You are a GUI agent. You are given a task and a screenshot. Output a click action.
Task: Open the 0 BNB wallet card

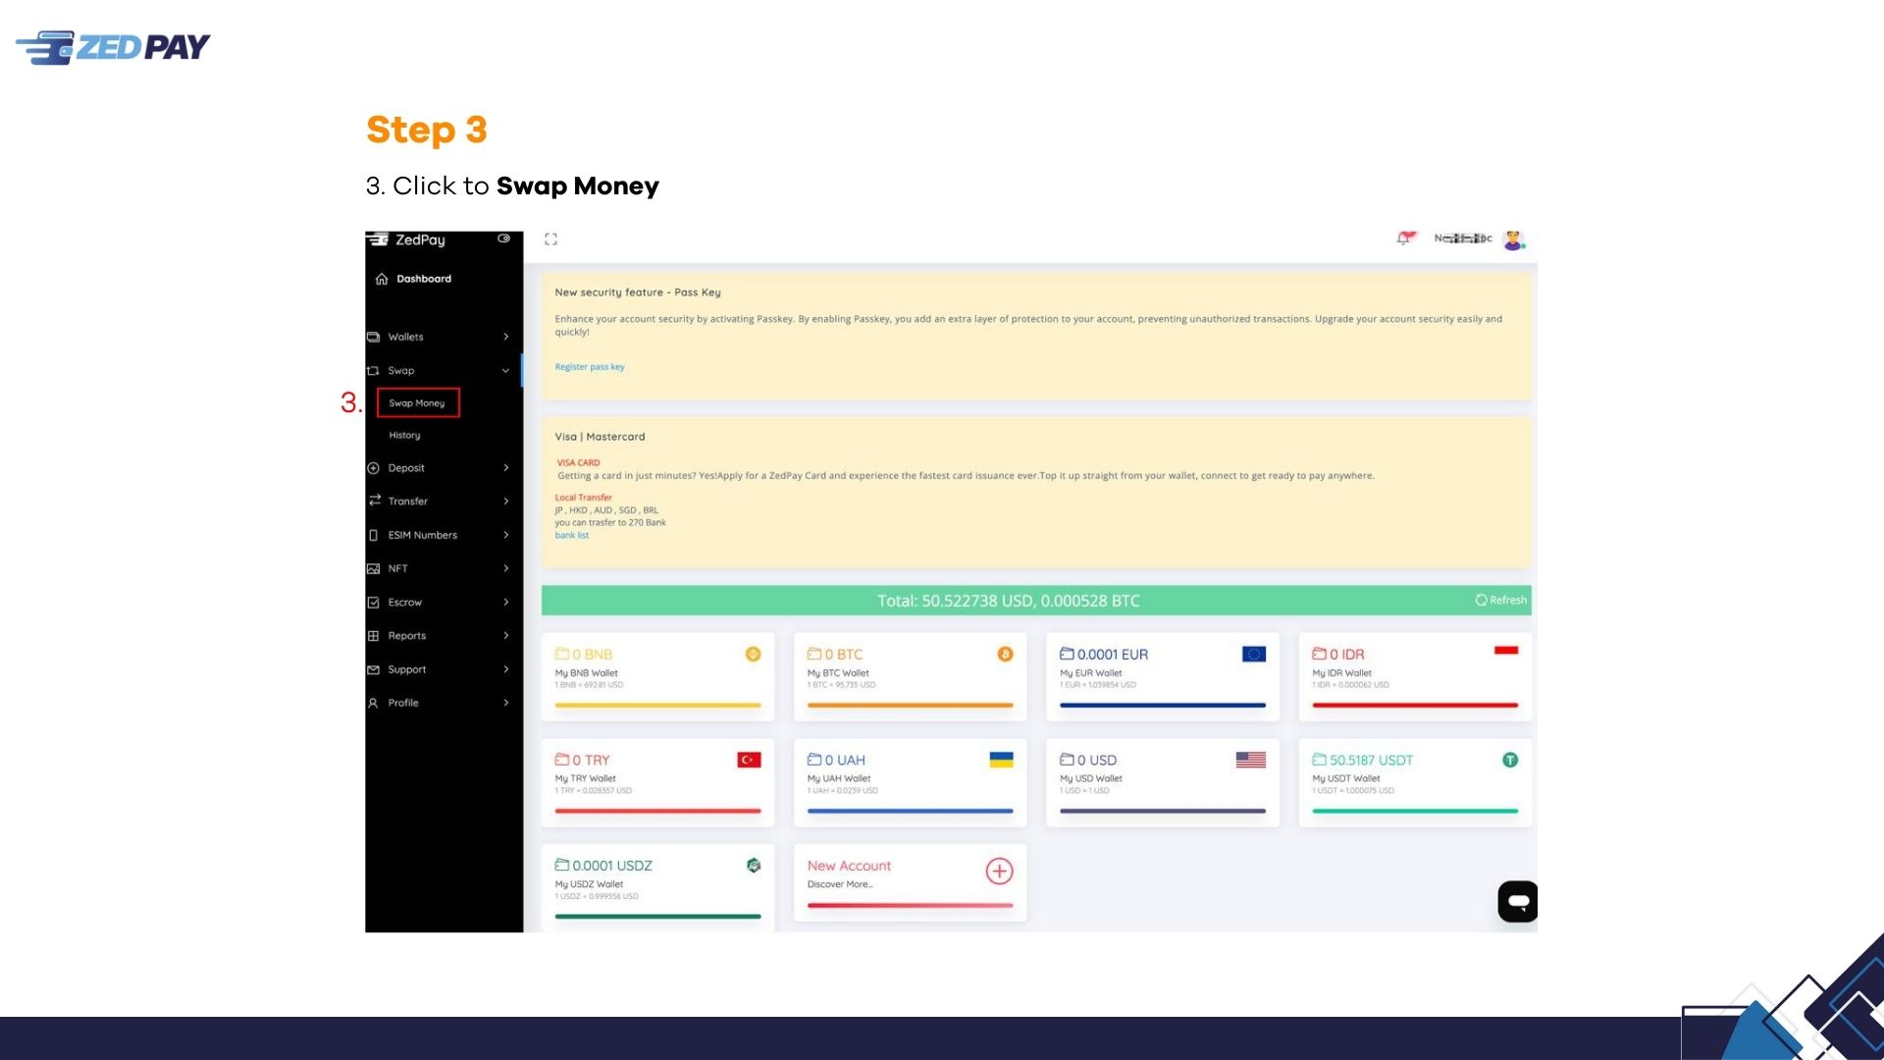coord(658,677)
